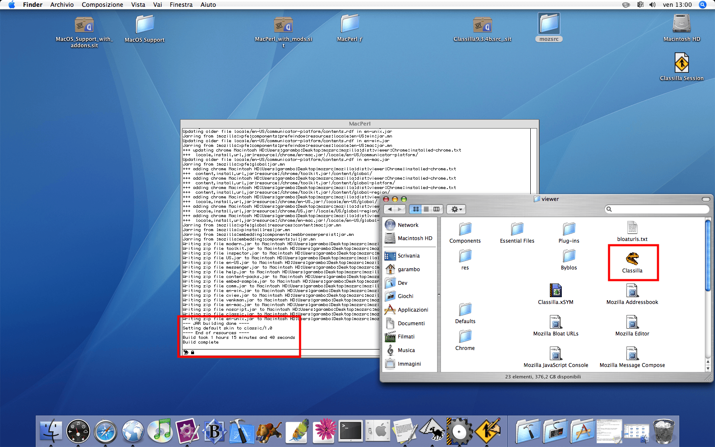Screen dimensions: 715x447
Task: Open Documenti in Finder sidebar
Action: pyautogui.click(x=409, y=324)
